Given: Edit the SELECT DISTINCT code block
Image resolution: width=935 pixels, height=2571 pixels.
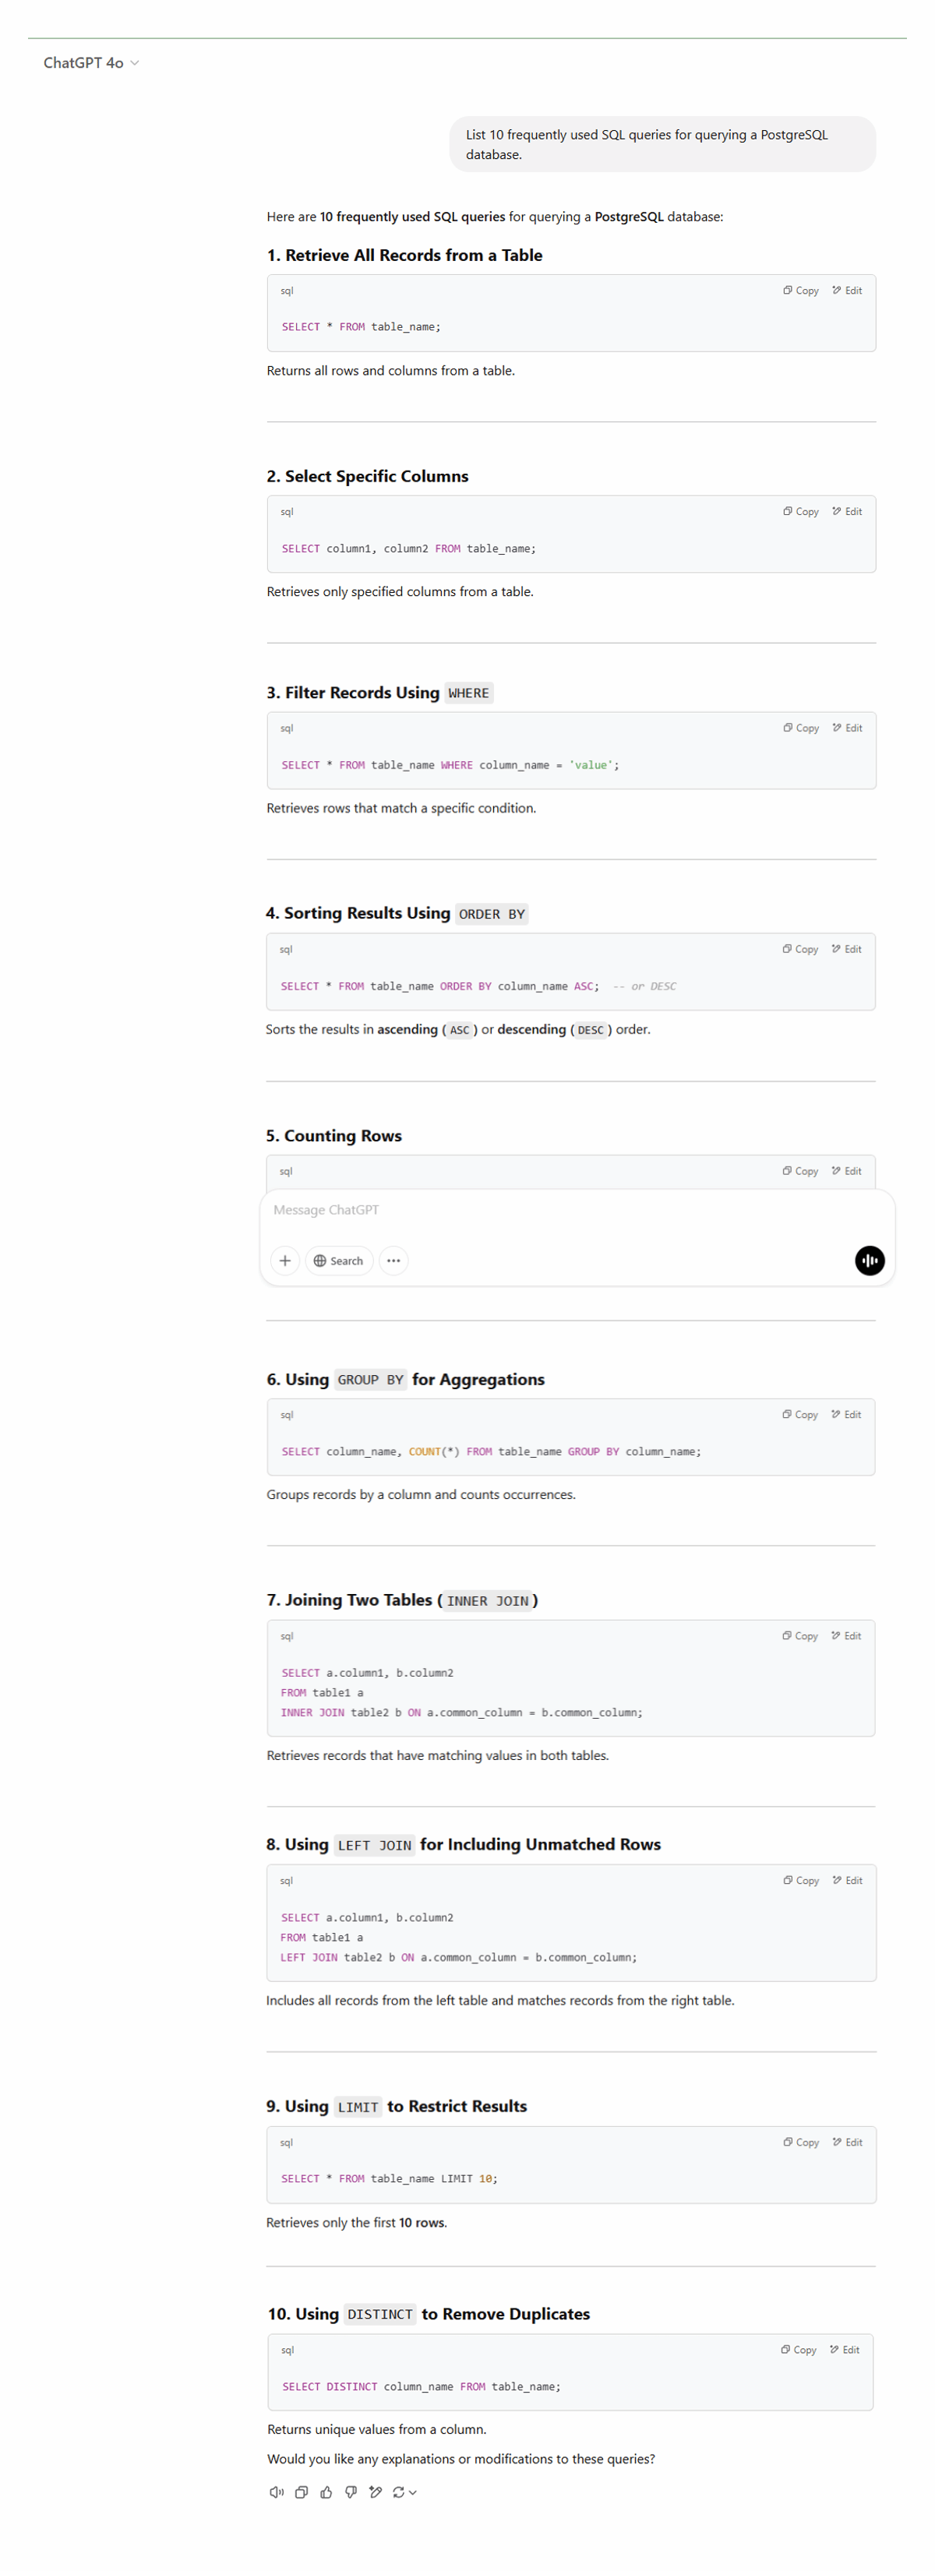Looking at the screenshot, I should click(x=845, y=2350).
